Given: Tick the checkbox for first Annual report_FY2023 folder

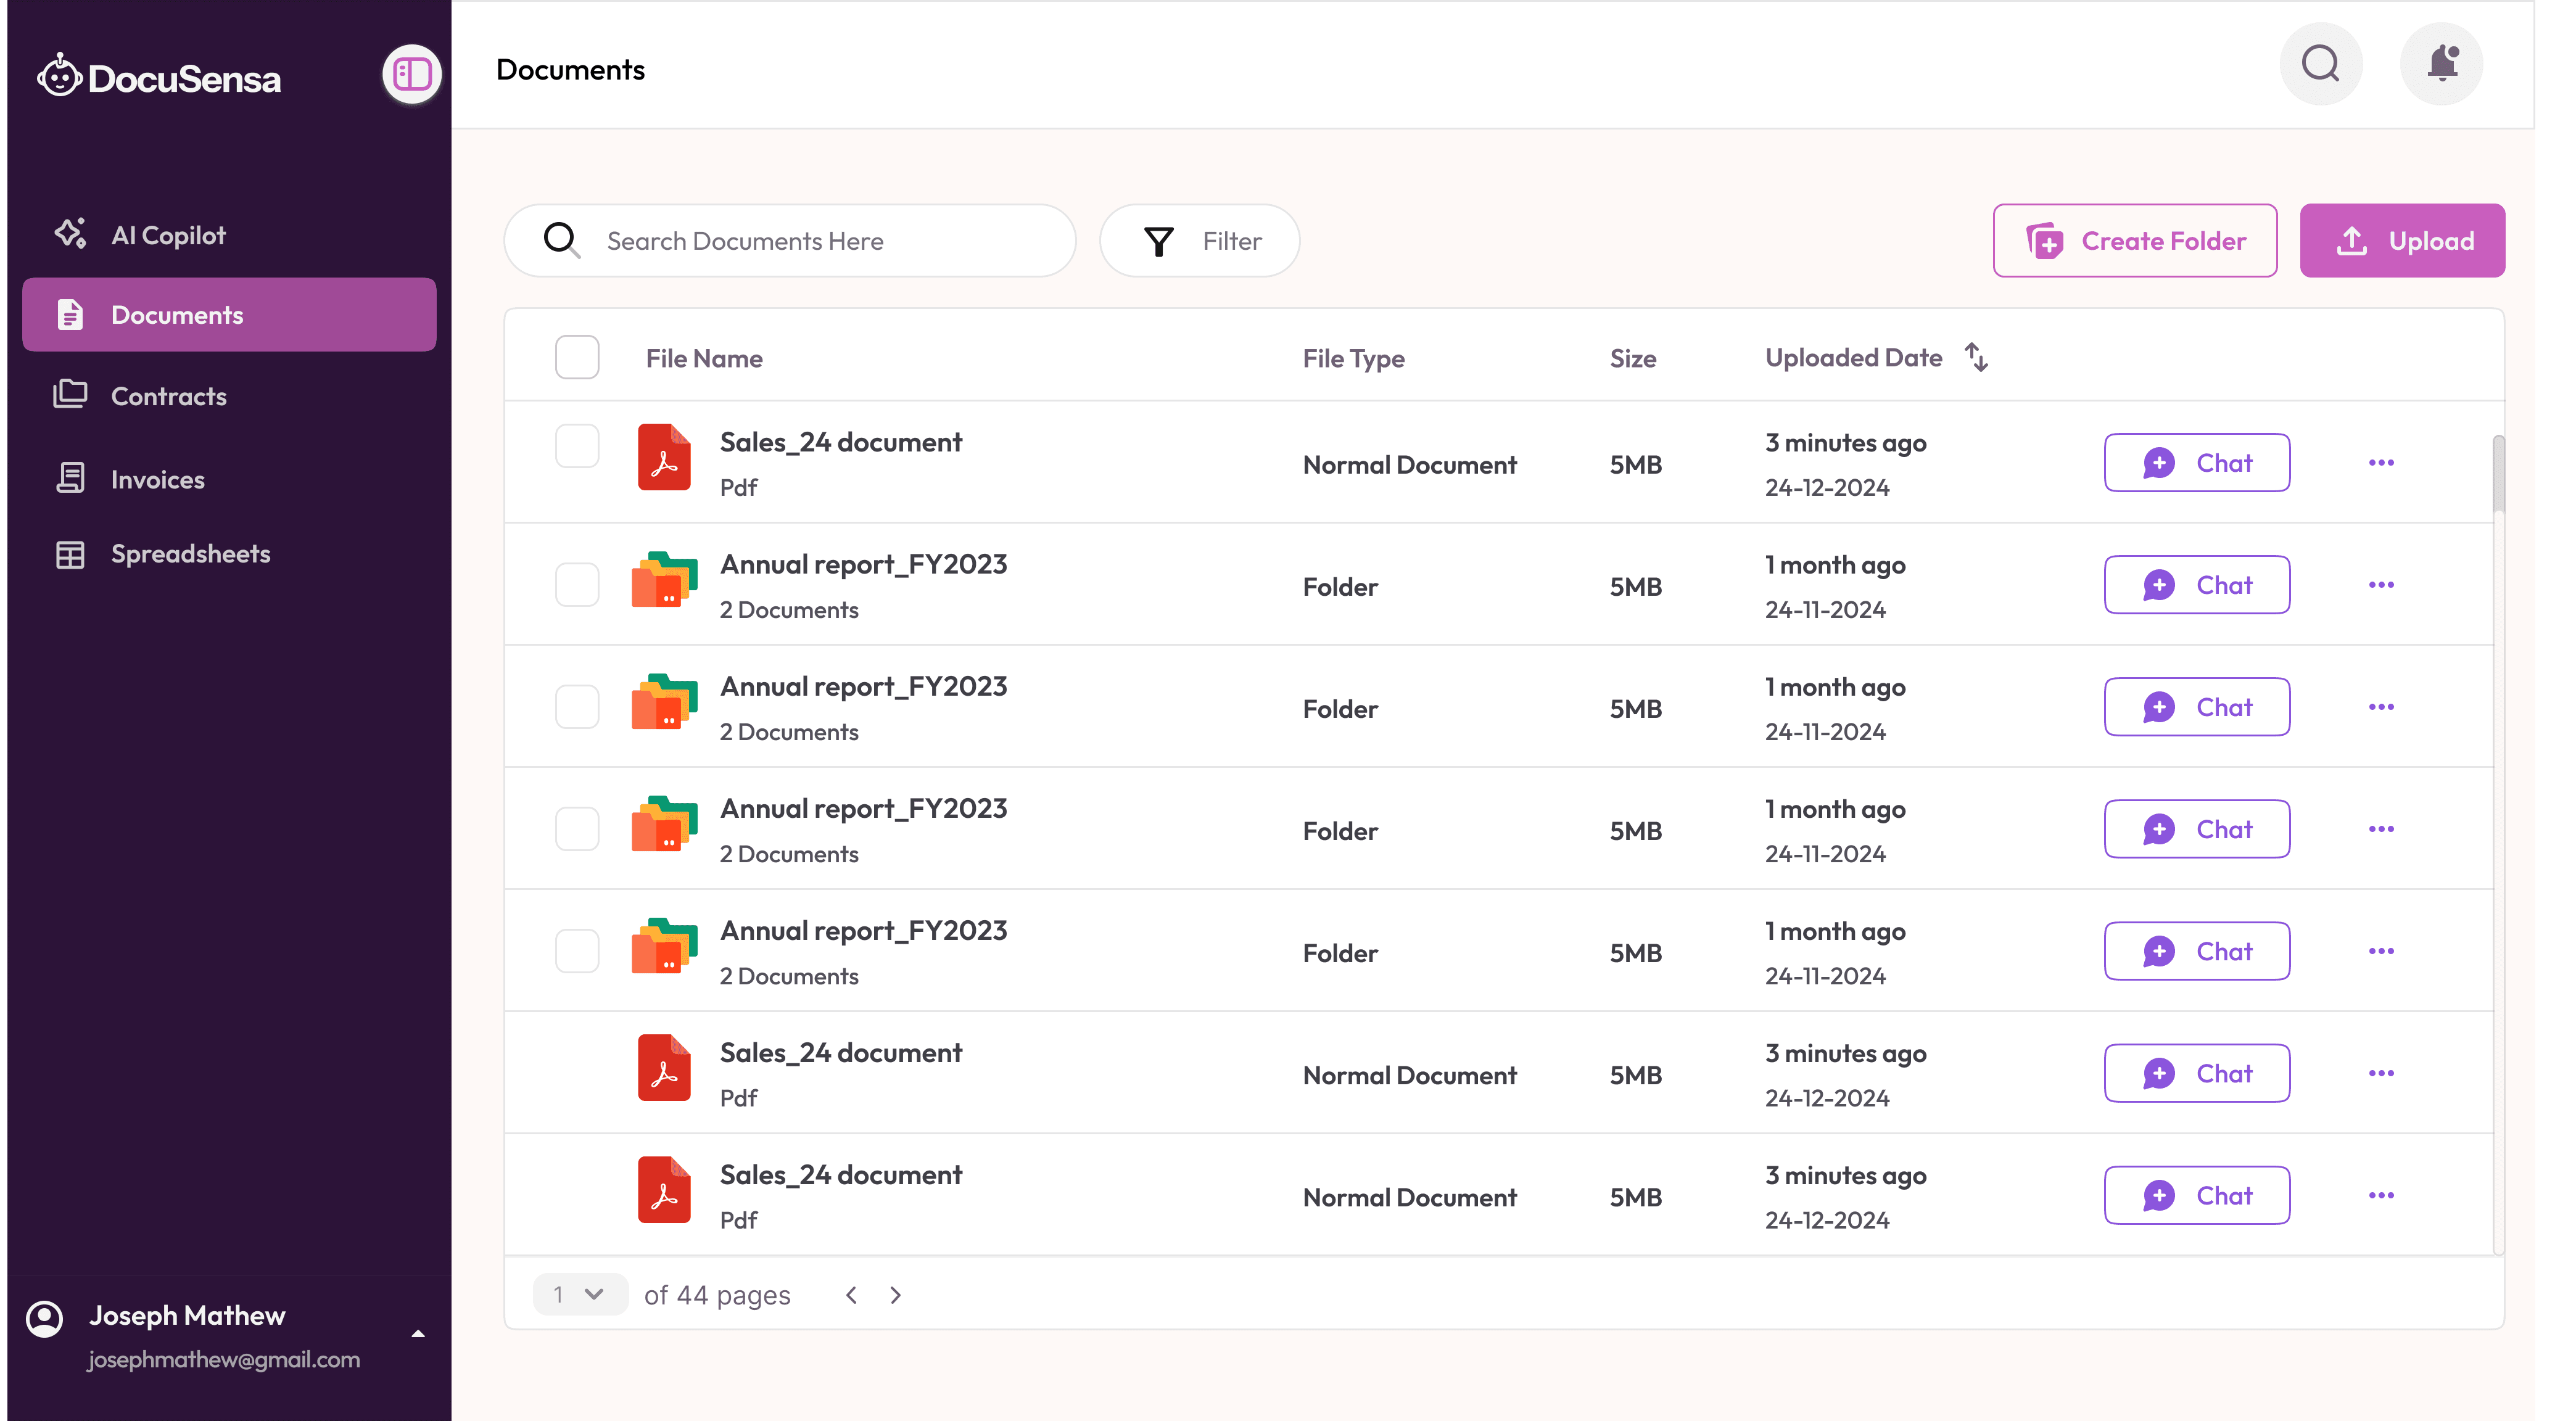Looking at the screenshot, I should pyautogui.click(x=577, y=584).
